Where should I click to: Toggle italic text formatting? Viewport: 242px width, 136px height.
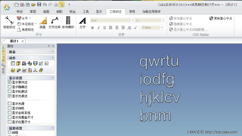click(98, 28)
